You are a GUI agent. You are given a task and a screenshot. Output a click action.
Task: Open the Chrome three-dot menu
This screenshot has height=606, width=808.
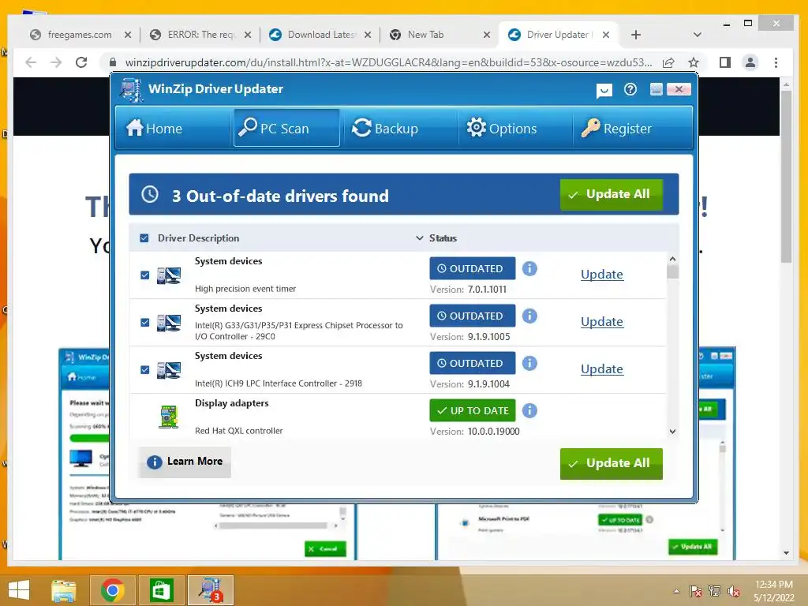tap(776, 62)
